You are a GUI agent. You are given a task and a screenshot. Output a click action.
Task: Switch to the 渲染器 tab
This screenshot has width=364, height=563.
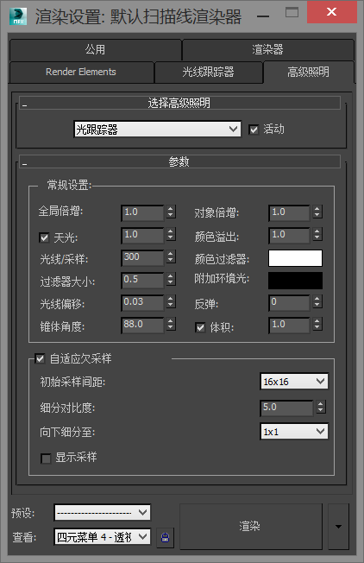point(268,49)
